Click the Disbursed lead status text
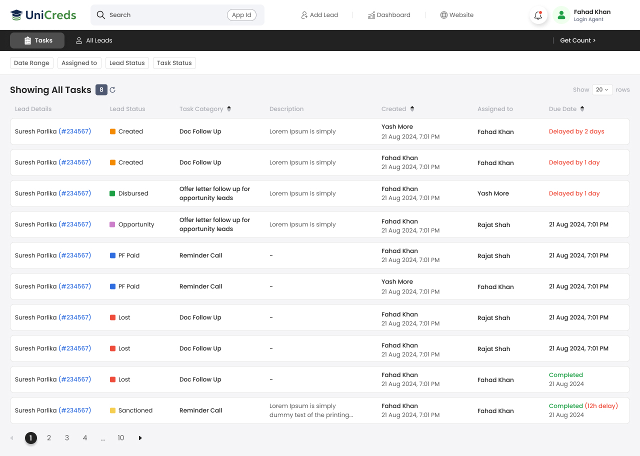 [133, 193]
